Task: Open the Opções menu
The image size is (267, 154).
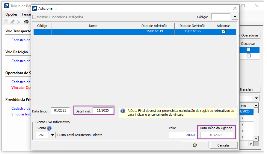Action: click(11, 14)
